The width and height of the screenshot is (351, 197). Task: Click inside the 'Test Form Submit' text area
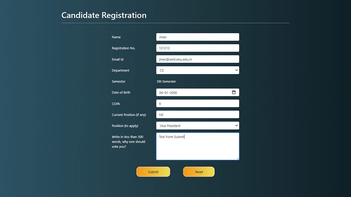point(197,146)
